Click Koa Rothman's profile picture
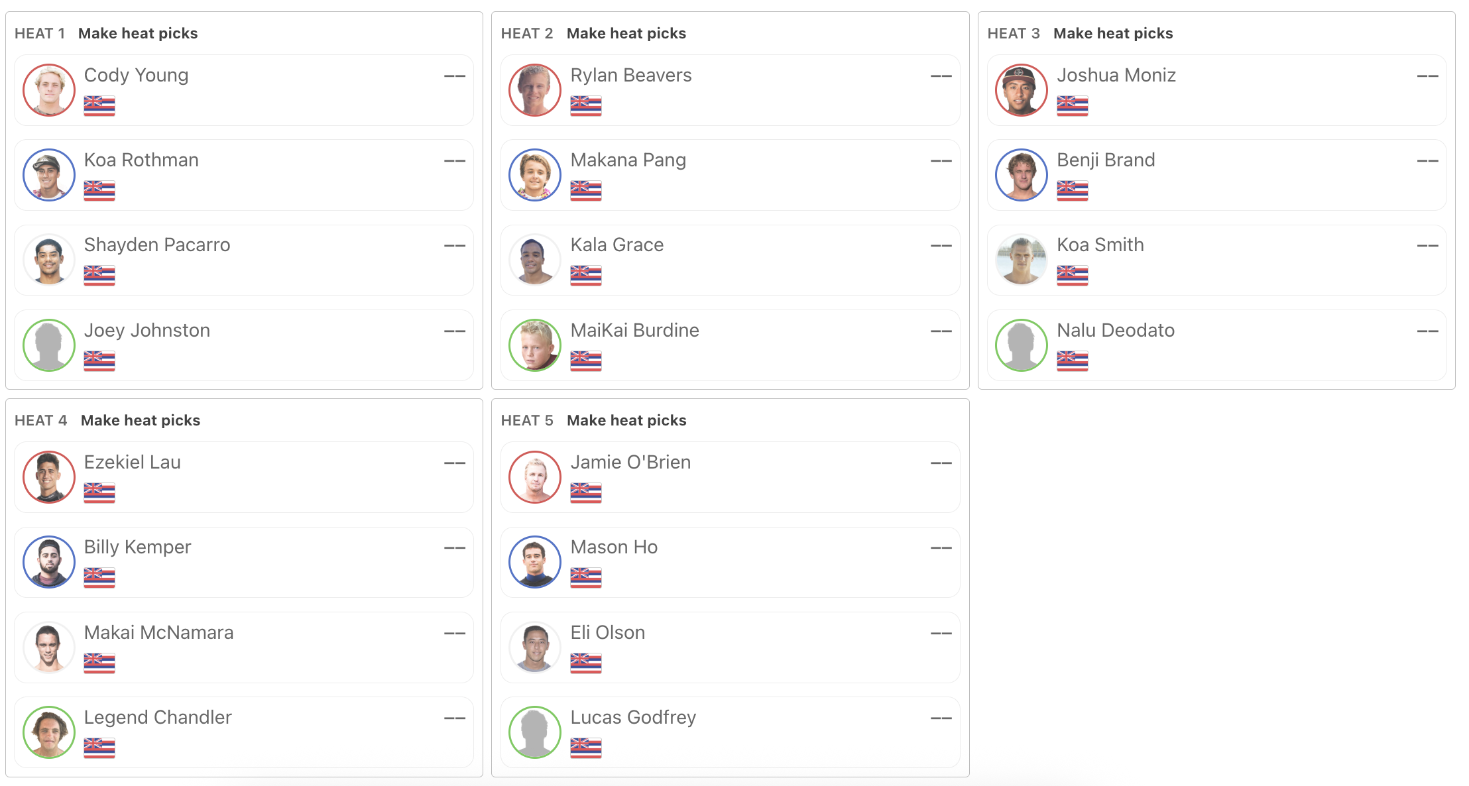This screenshot has width=1469, height=786. coord(49,175)
